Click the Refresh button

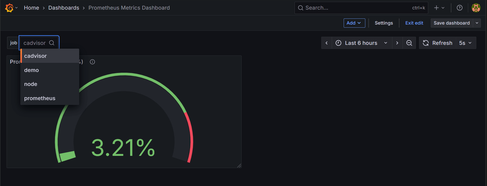[438, 43]
